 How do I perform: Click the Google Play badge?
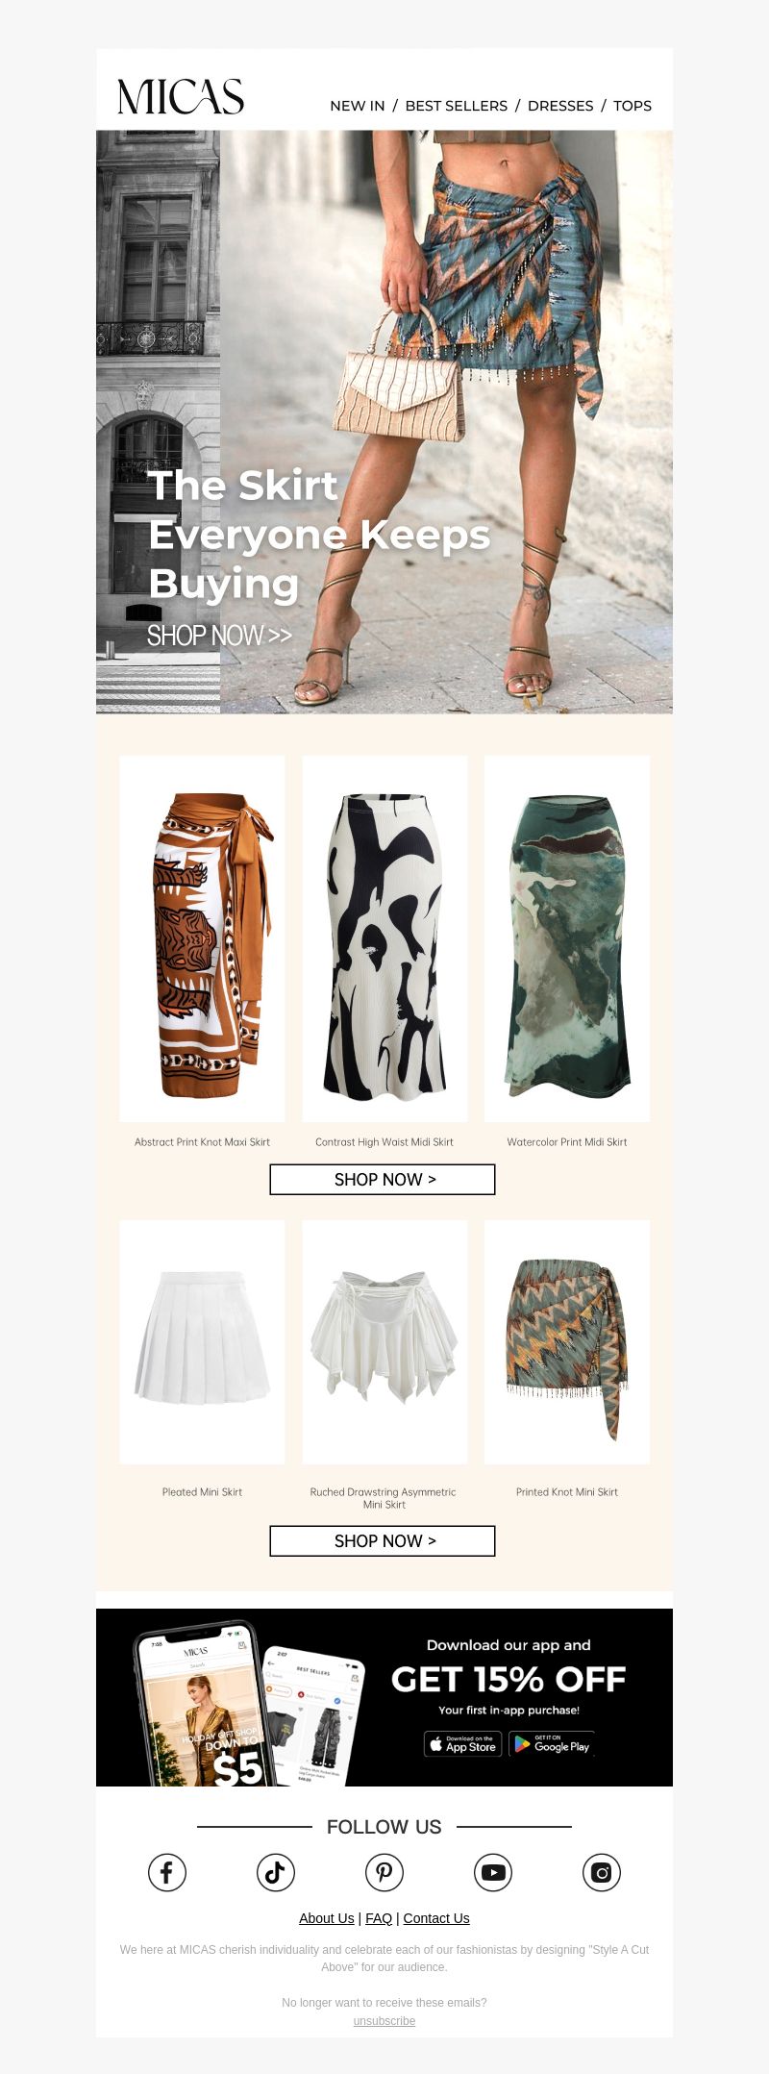[552, 1744]
